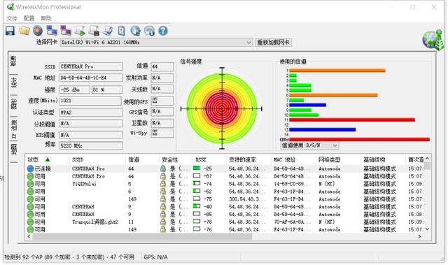The height and width of the screenshot is (265, 448).
Task: Click the red channel 11 usage bar
Action: coord(352,120)
